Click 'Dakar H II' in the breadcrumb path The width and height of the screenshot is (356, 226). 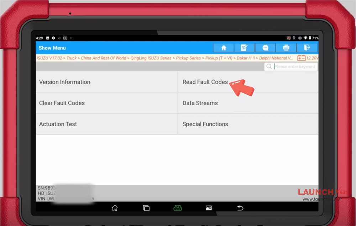[246, 58]
